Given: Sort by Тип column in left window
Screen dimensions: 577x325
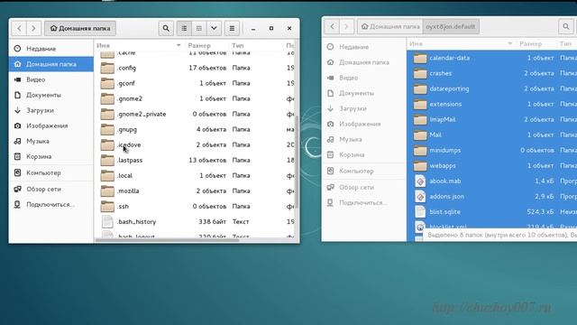Looking at the screenshot, I should pos(256,45).
